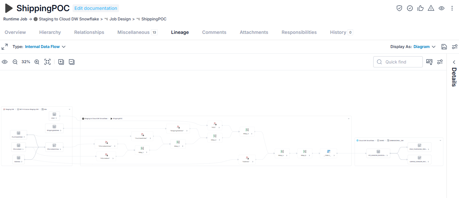
Task: Select the tMap_6 transformation node
Action: tap(305, 153)
